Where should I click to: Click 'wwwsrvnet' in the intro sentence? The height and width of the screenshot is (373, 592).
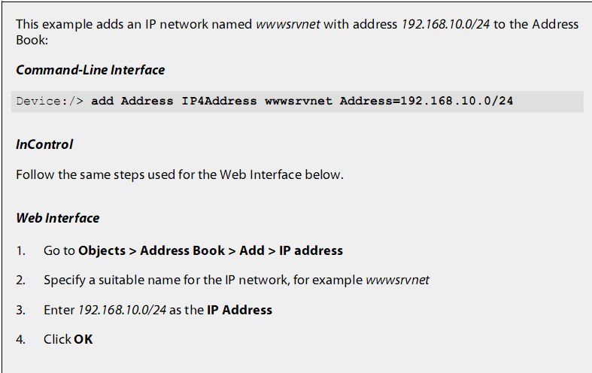(x=288, y=24)
